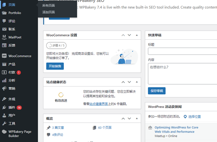Click the Appearance paintbrush icon
Screen dimensions: 217x142
coord(4,99)
